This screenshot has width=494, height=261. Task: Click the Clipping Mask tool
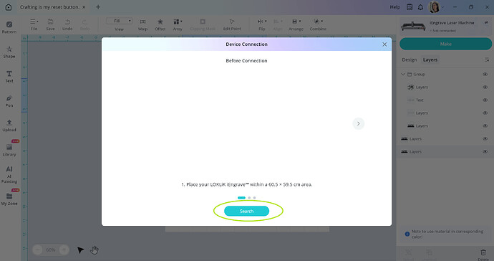click(x=203, y=24)
